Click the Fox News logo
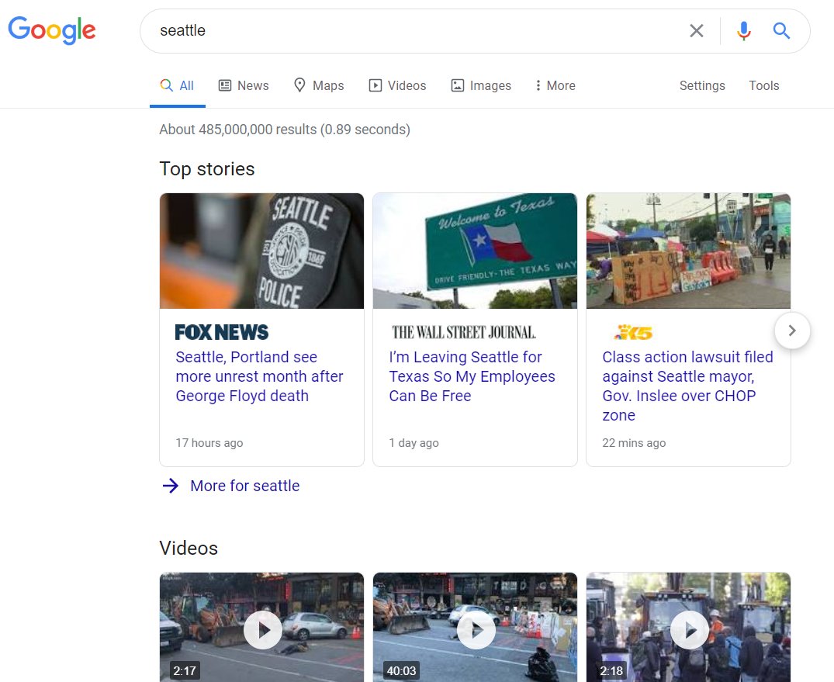 click(222, 333)
